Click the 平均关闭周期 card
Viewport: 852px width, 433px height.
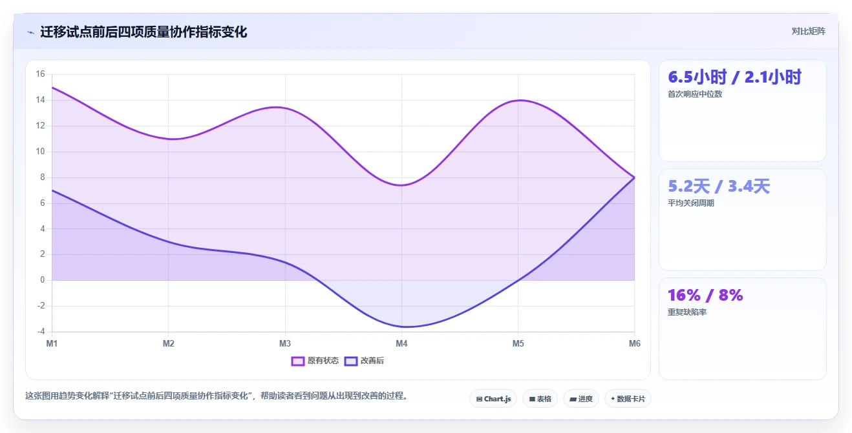(742, 219)
